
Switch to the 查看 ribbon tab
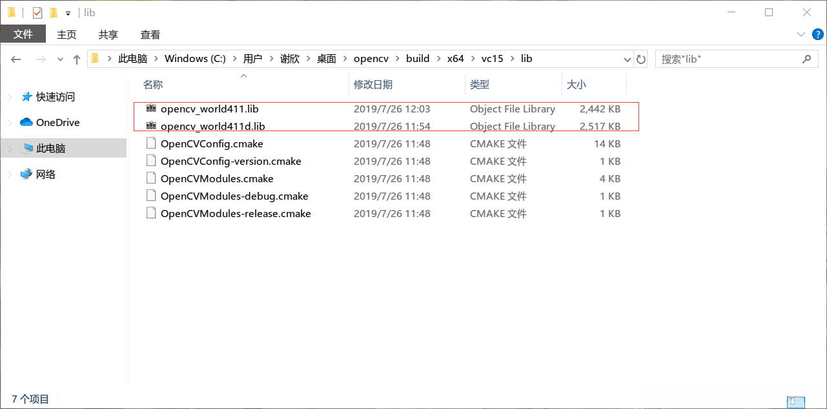tap(150, 34)
